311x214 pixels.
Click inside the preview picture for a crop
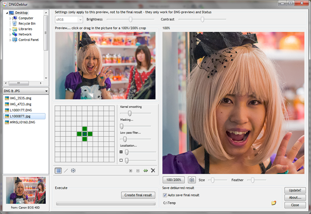tap(105, 65)
